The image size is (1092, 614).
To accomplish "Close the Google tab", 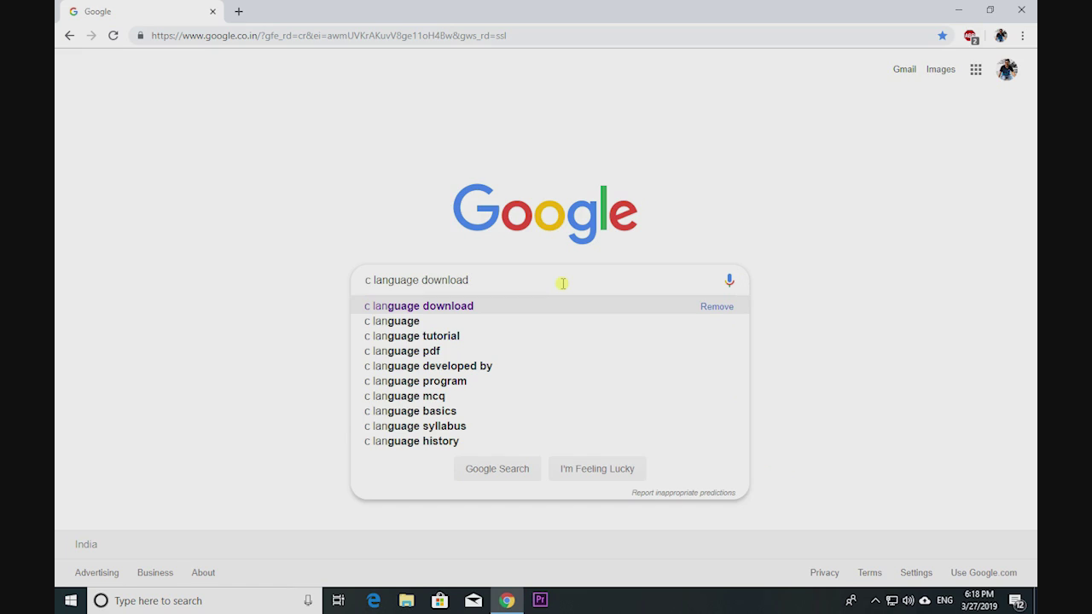I will pos(213,12).
